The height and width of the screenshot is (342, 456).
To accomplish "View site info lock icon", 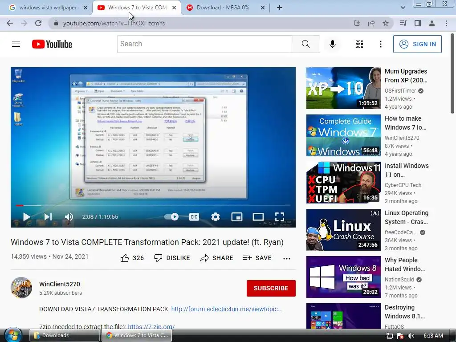I will click(x=56, y=23).
